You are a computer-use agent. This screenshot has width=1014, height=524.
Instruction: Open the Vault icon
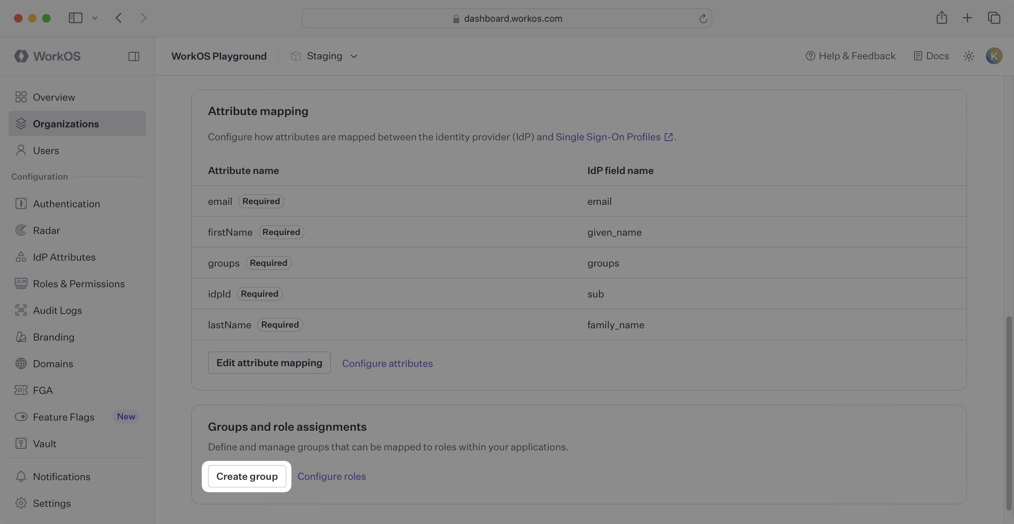pyautogui.click(x=21, y=443)
